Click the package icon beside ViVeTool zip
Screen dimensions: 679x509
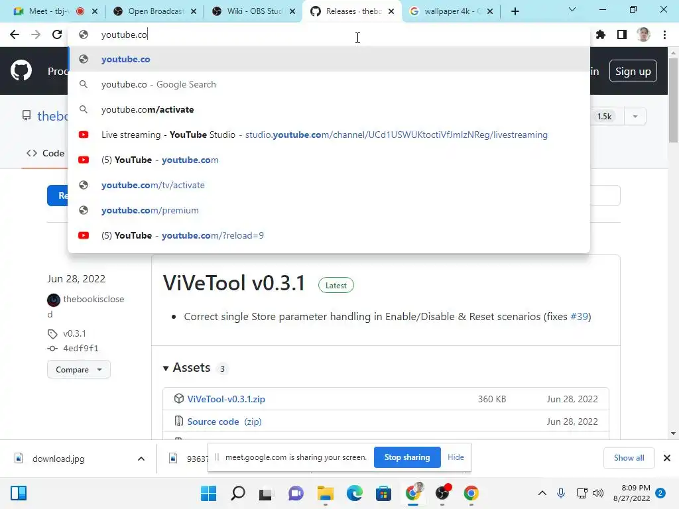click(x=179, y=398)
